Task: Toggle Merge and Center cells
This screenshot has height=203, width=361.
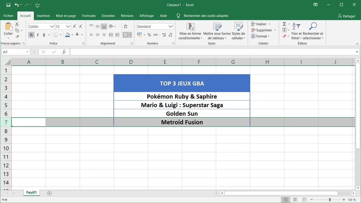Action: point(126,35)
